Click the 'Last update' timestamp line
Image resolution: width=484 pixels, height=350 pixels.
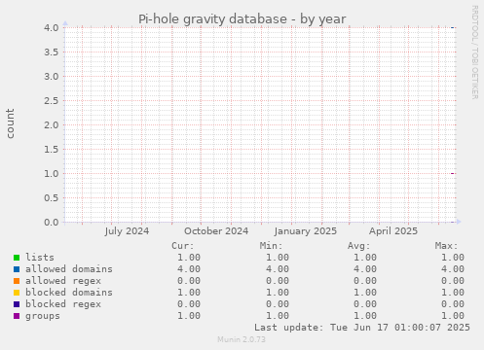(x=362, y=328)
